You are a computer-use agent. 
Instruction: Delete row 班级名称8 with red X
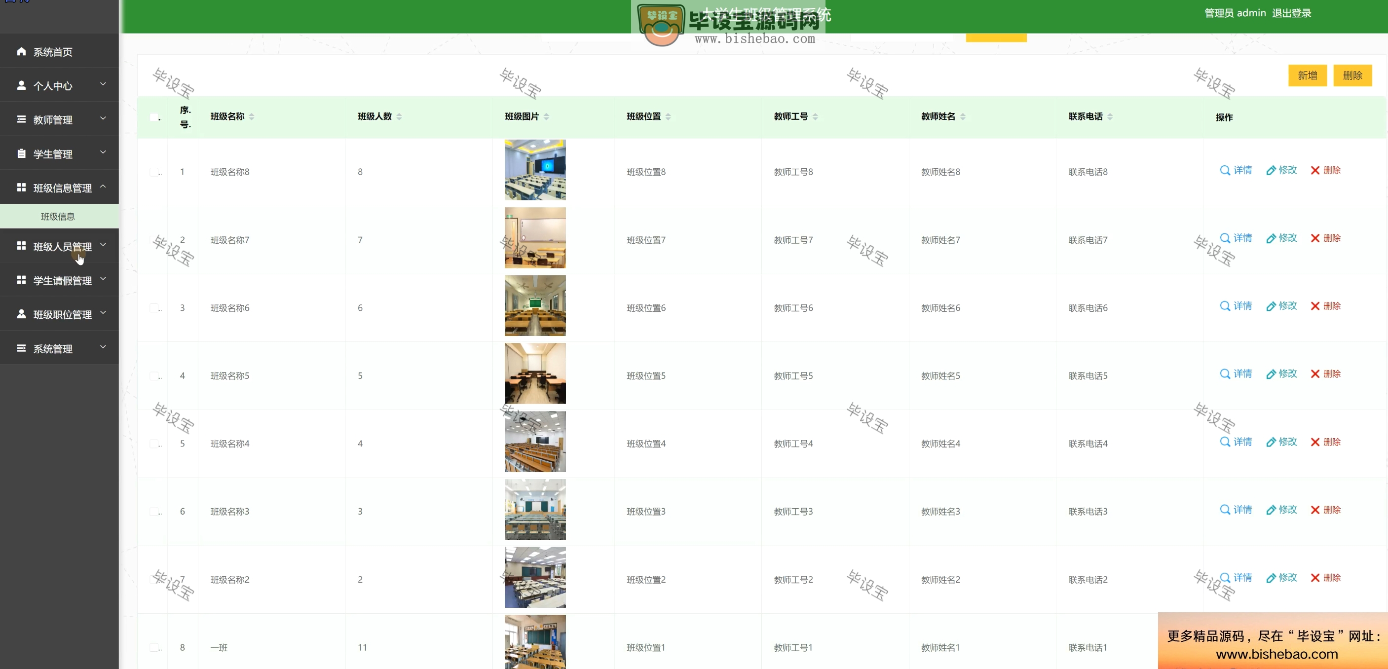tap(1315, 170)
